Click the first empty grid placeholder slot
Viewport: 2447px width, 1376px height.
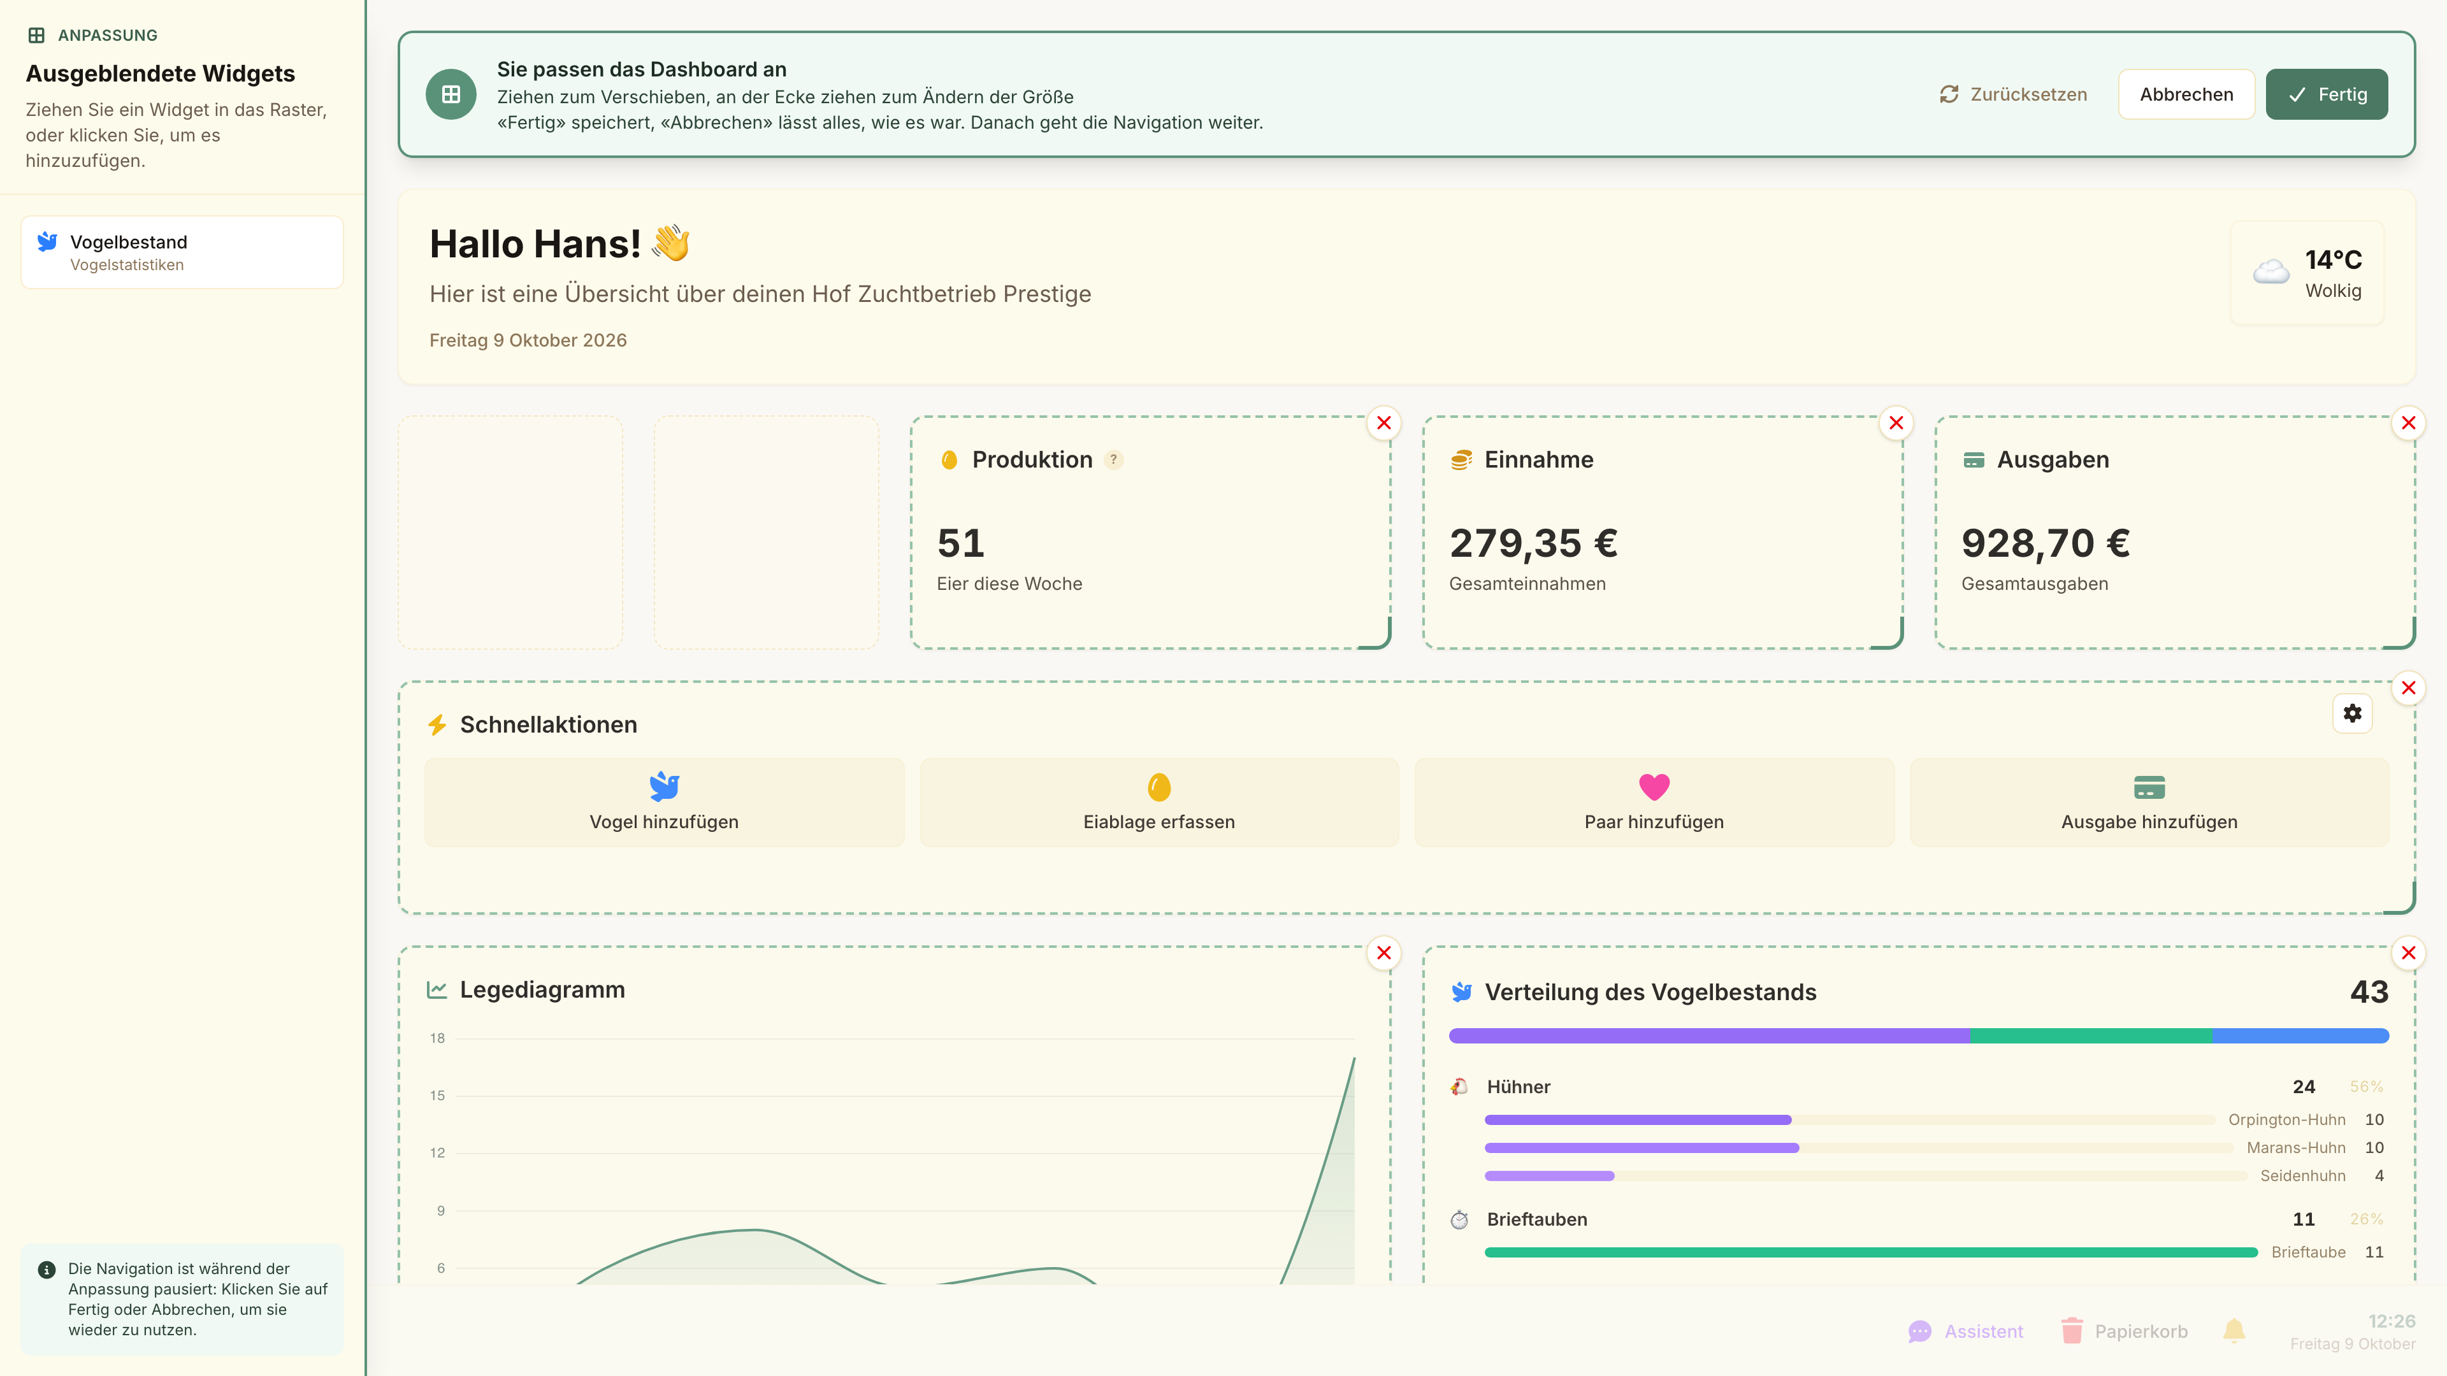pos(510,533)
